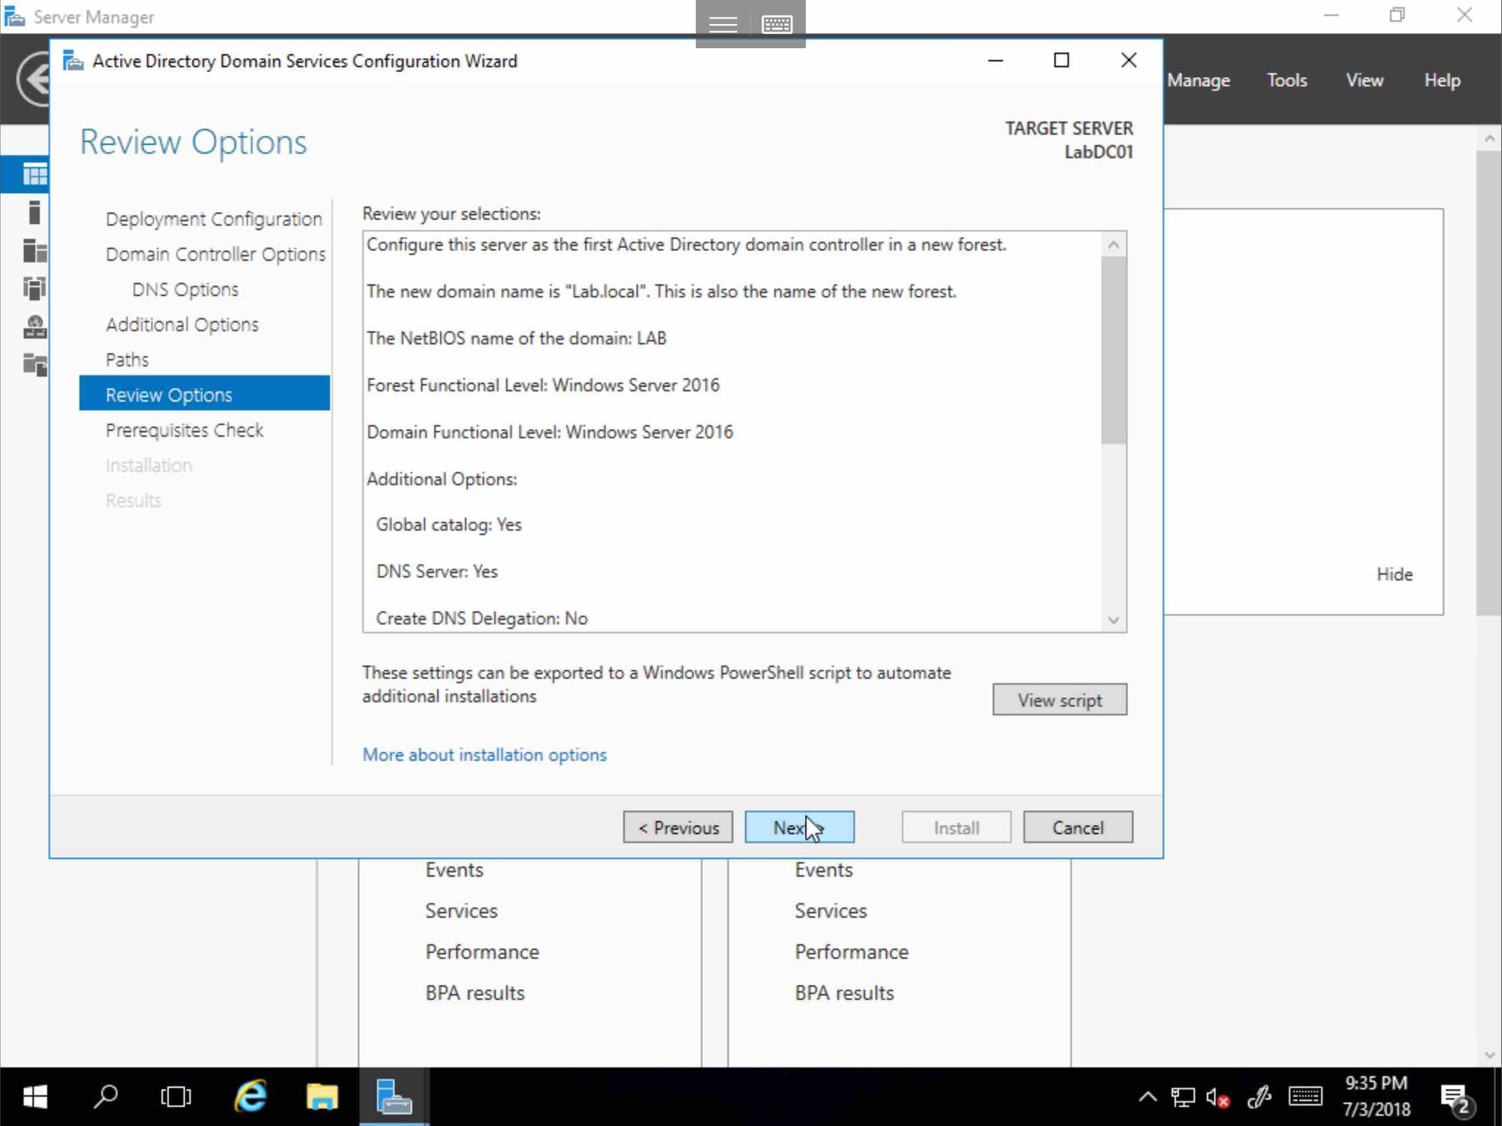Open Performance in right server tile
Viewport: 1502px width, 1126px height.
click(852, 952)
